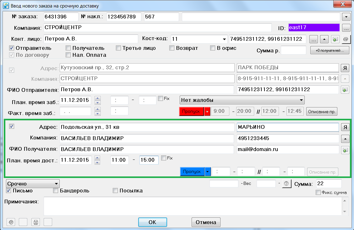Check the Нал. Оплата checkbox
Image resolution: width=354 pixels, height=230 pixels.
coord(68,55)
